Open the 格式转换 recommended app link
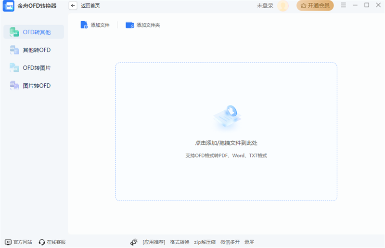Screen dimensions: 385x248 click(180, 242)
